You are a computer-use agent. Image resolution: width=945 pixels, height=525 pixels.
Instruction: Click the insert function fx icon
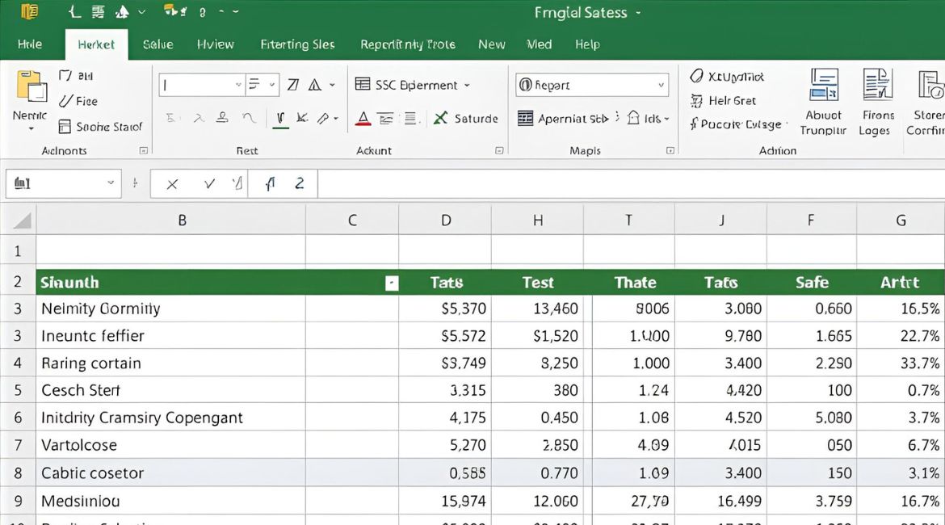click(270, 183)
